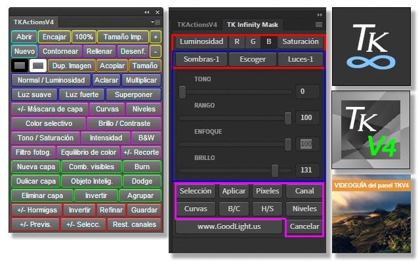Click the Nuevo button
This screenshot has height=280, width=420.
[24, 51]
